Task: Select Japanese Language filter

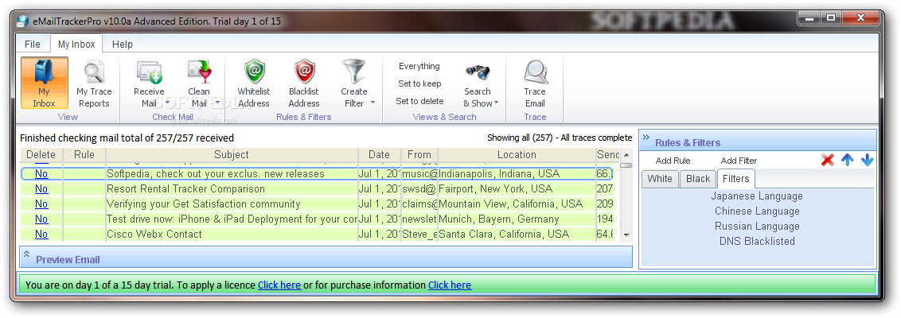Action: [x=757, y=196]
